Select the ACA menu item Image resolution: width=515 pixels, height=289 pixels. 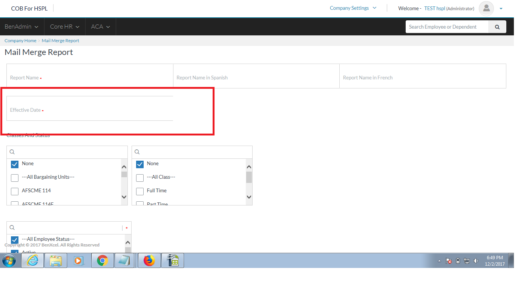point(100,26)
